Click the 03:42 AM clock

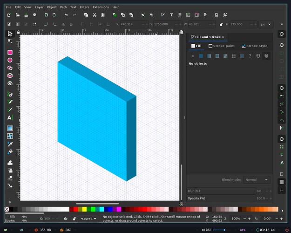pyautogui.click(x=265, y=230)
